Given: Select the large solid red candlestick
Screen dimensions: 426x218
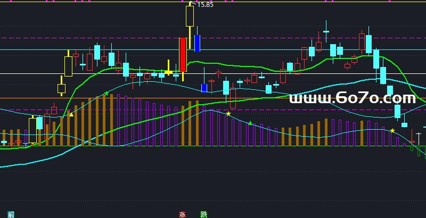Looking at the screenshot, I should click(x=183, y=54).
